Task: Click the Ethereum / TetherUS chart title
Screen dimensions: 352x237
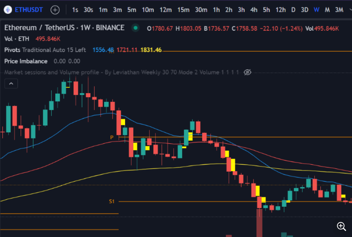Action: [64, 28]
